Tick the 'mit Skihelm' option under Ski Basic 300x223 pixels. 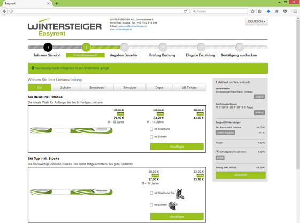(151, 137)
